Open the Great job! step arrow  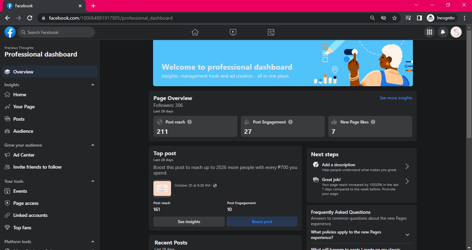(407, 181)
